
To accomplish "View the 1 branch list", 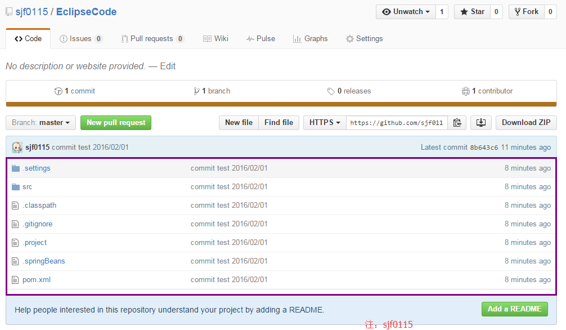I will 212,91.
